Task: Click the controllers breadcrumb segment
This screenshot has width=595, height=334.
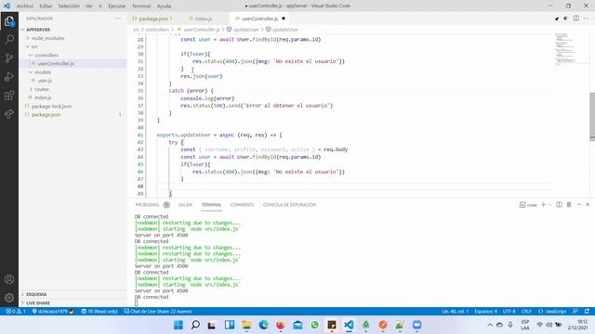Action: [x=157, y=30]
